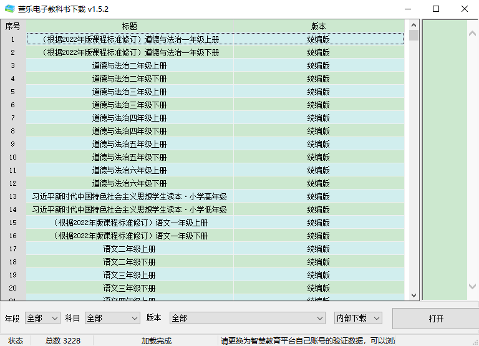
Task: Expand the 版本 edition dropdown
Action: pyautogui.click(x=248, y=318)
